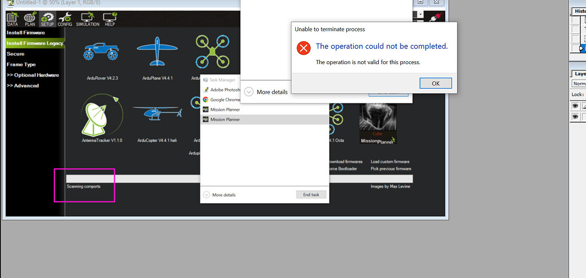Expand the Advanced sidebar section
Screen dimensions: 586x278
pyautogui.click(x=22, y=86)
